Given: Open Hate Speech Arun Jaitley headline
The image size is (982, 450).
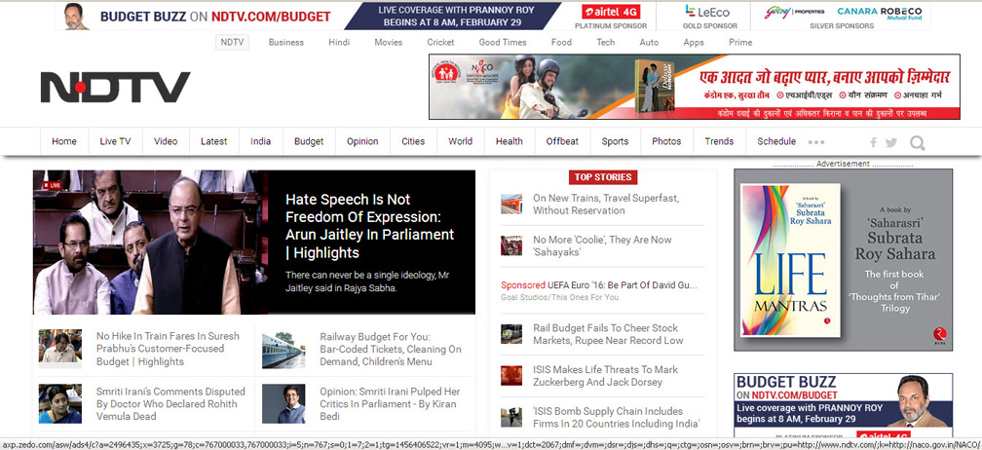Looking at the screenshot, I should pos(369,226).
